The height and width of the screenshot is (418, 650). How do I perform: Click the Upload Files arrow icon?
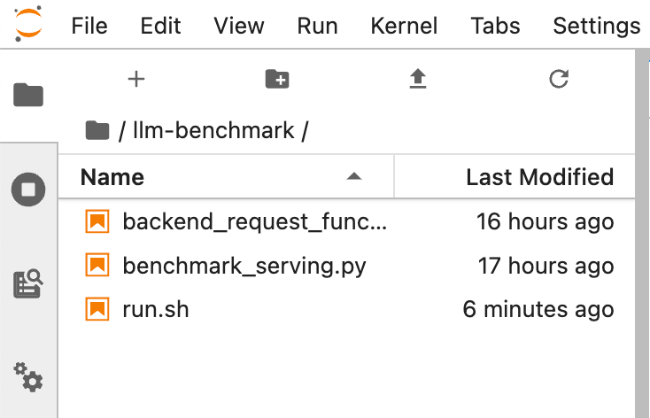click(418, 79)
